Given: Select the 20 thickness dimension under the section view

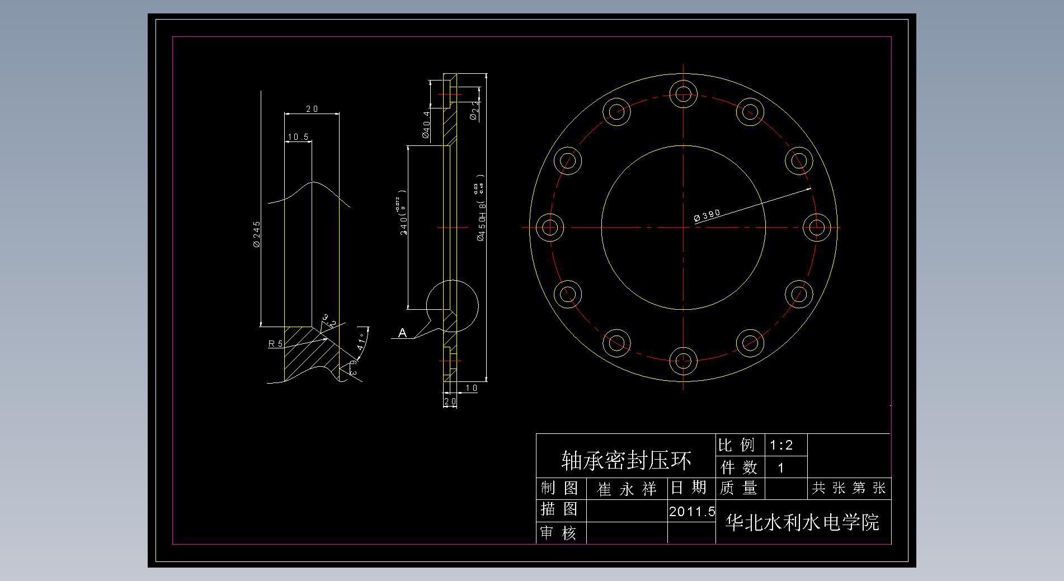Looking at the screenshot, I should (x=450, y=401).
